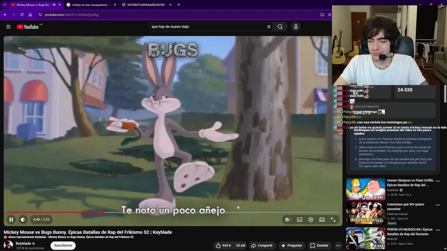The image size is (447, 251).
Task: Click the Preguntar button
Action: pyautogui.click(x=292, y=245)
